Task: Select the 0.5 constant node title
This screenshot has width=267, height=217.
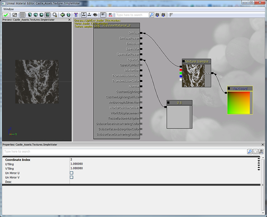Action: (179, 103)
